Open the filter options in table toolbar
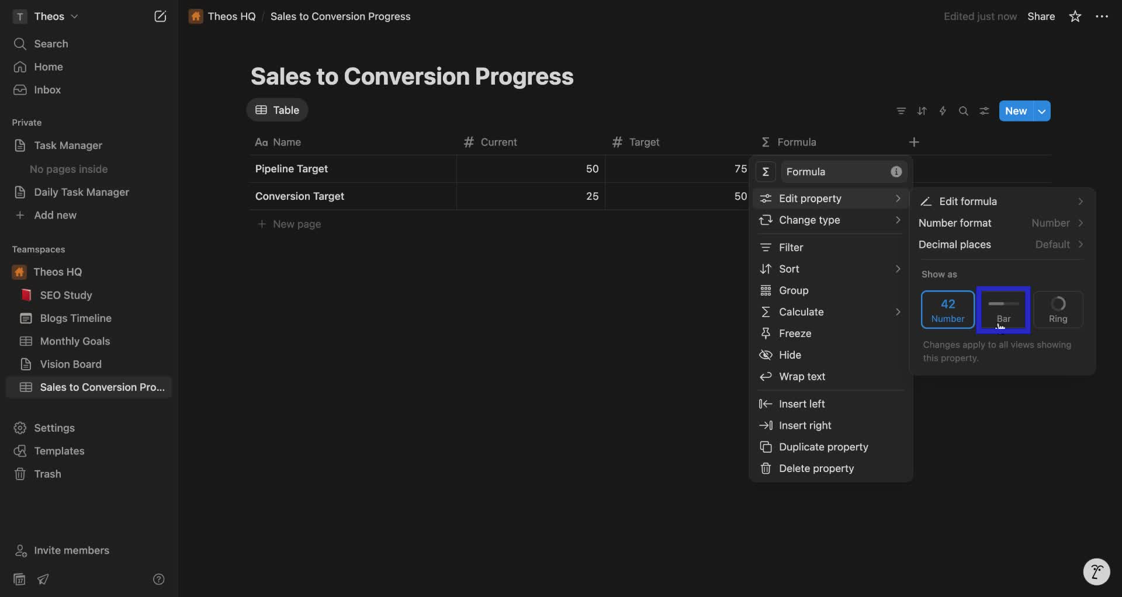Viewport: 1122px width, 597px height. pos(902,111)
